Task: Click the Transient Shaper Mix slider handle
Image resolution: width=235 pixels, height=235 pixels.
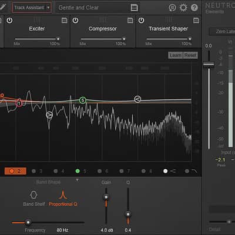Action: pos(190,39)
